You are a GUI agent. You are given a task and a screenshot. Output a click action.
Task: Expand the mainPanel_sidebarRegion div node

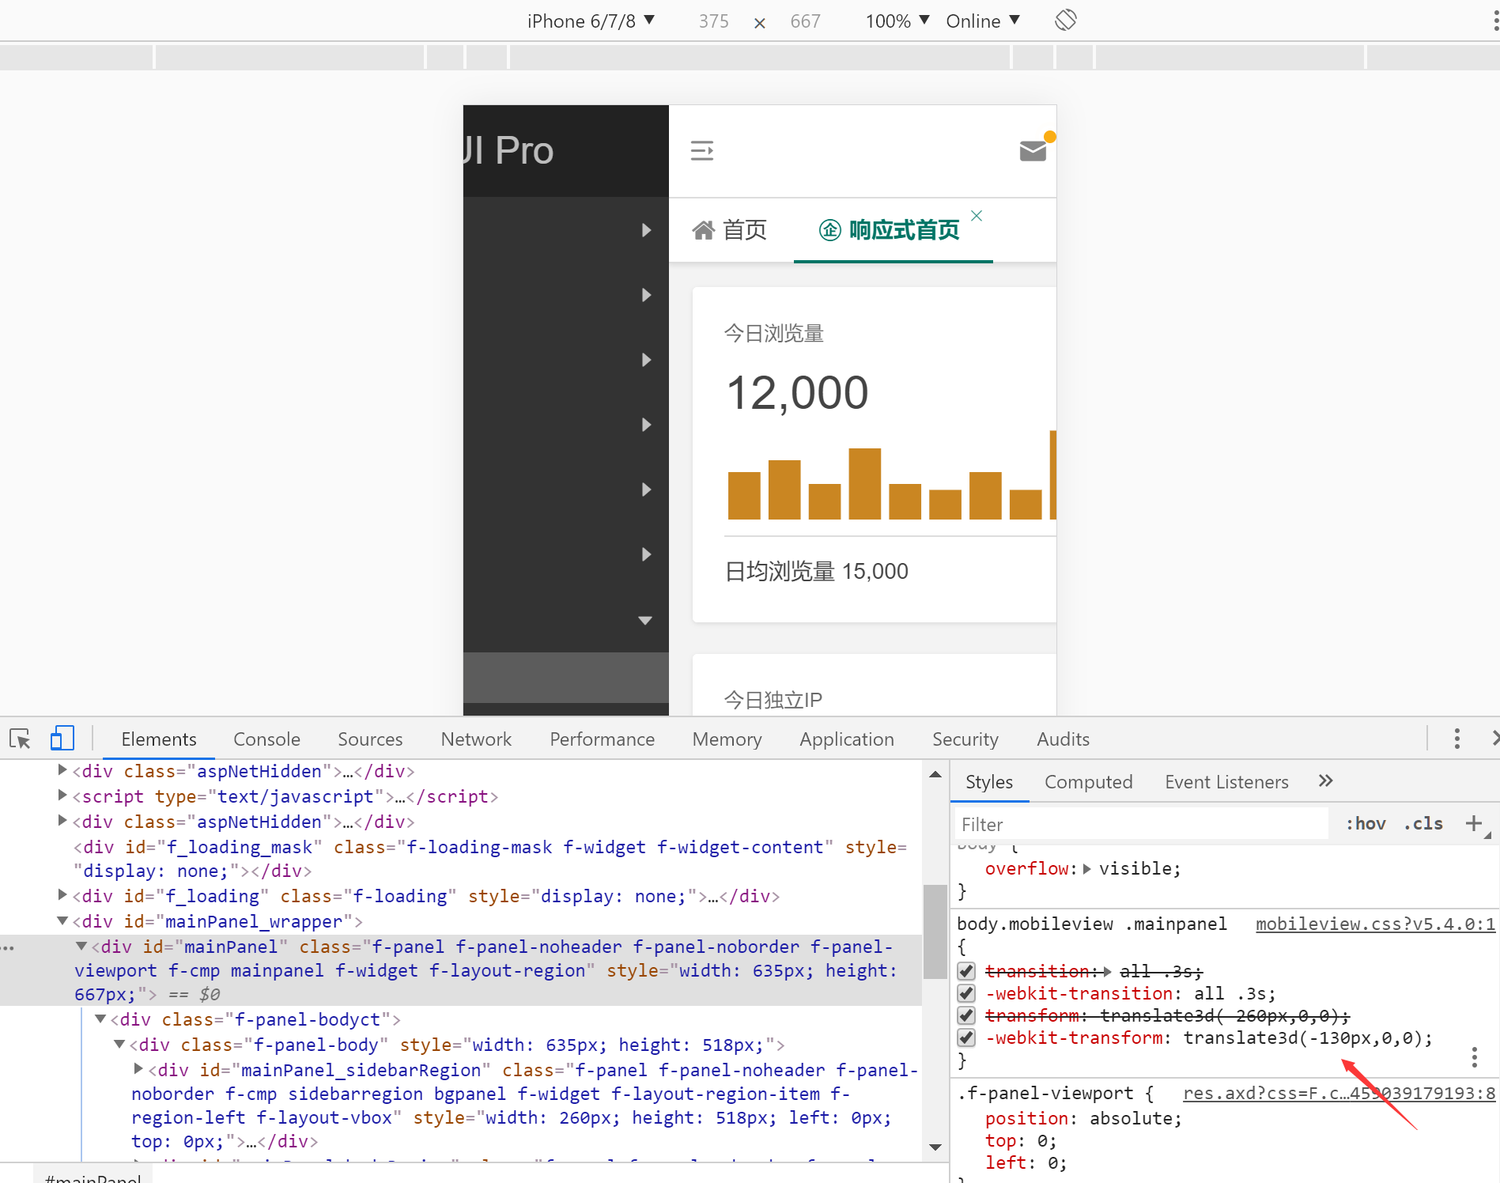tap(138, 1069)
